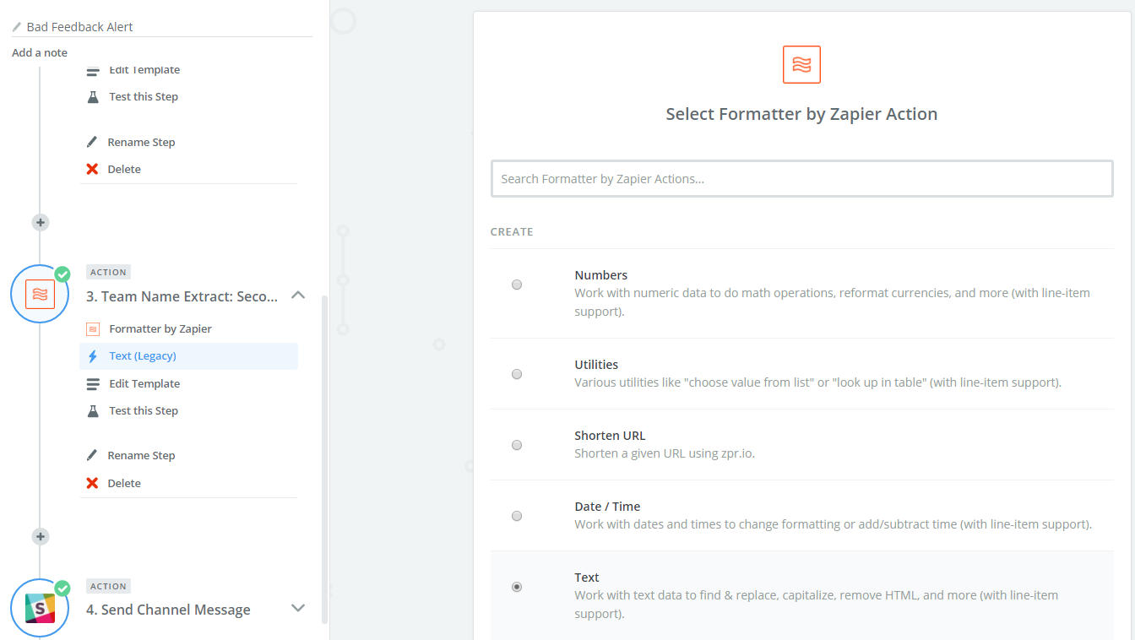Click the red X Delete icon in step 3

(93, 483)
